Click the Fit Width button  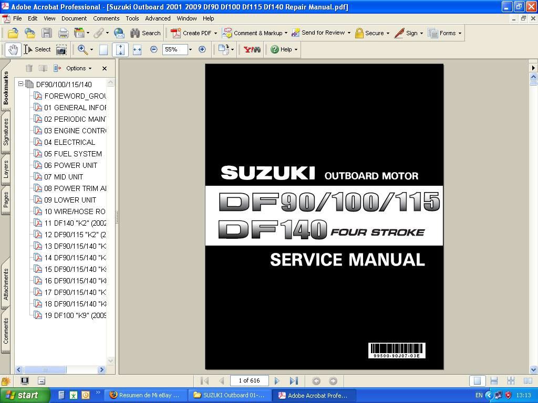[x=137, y=49]
